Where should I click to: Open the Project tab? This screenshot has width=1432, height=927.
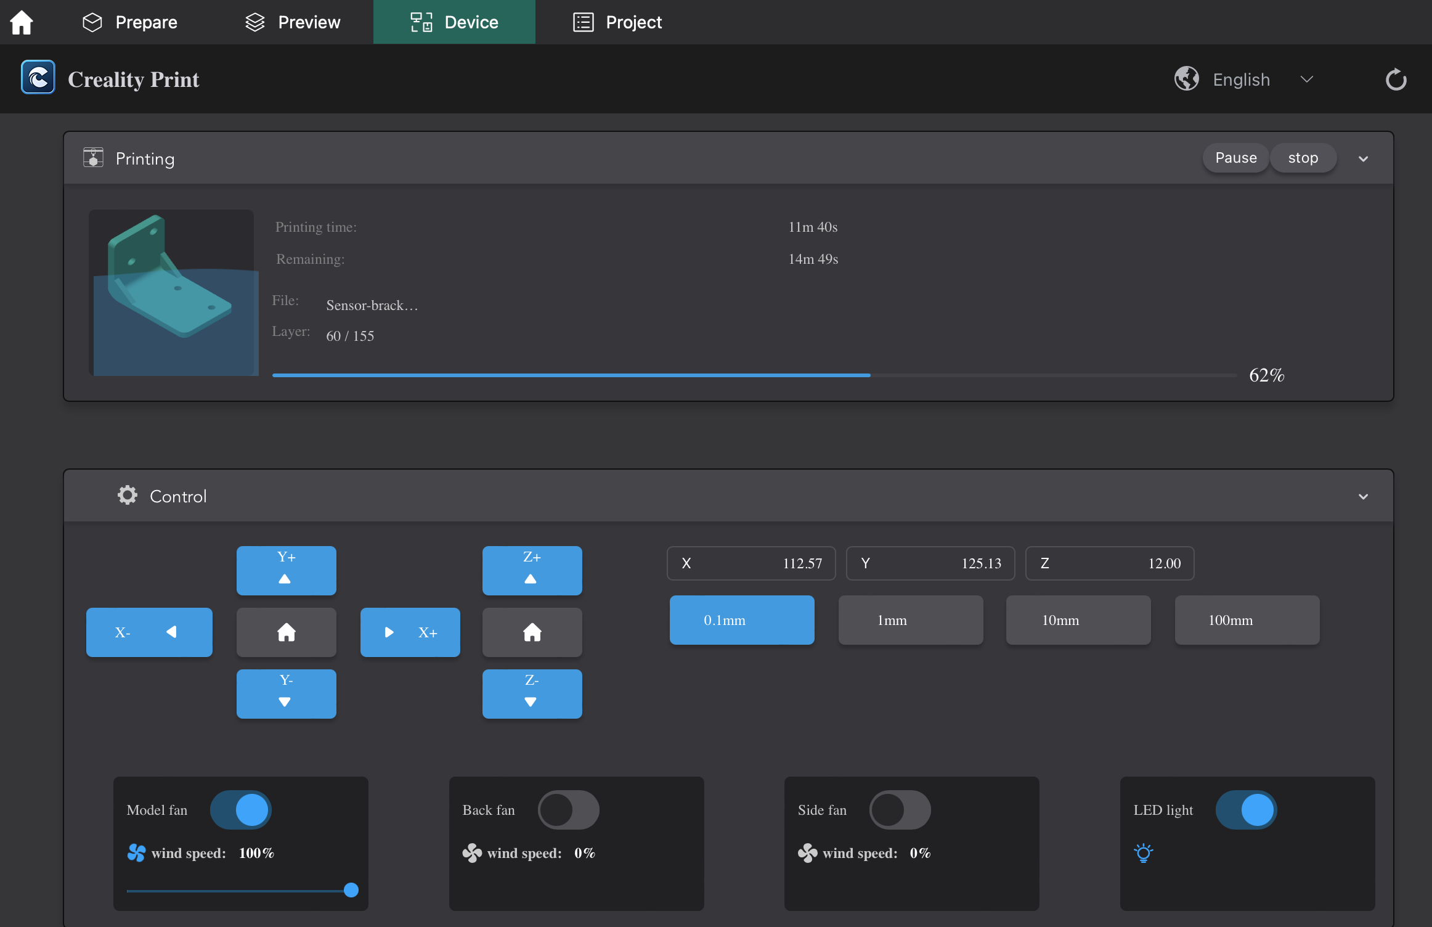(617, 22)
